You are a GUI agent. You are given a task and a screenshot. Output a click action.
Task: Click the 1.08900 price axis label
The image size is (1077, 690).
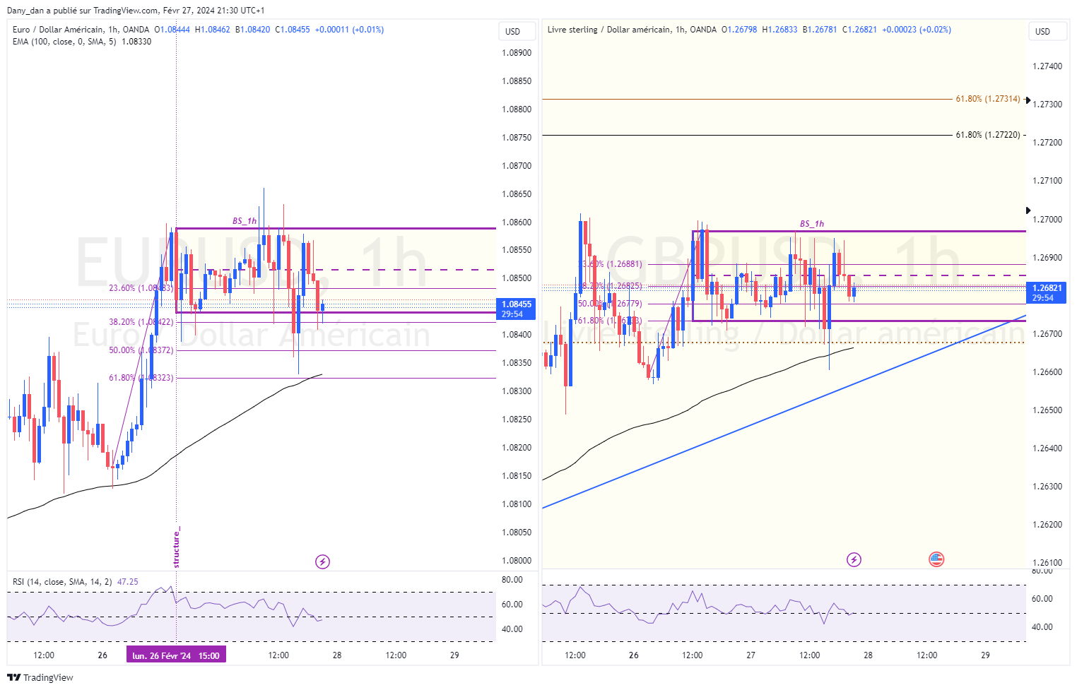[517, 53]
